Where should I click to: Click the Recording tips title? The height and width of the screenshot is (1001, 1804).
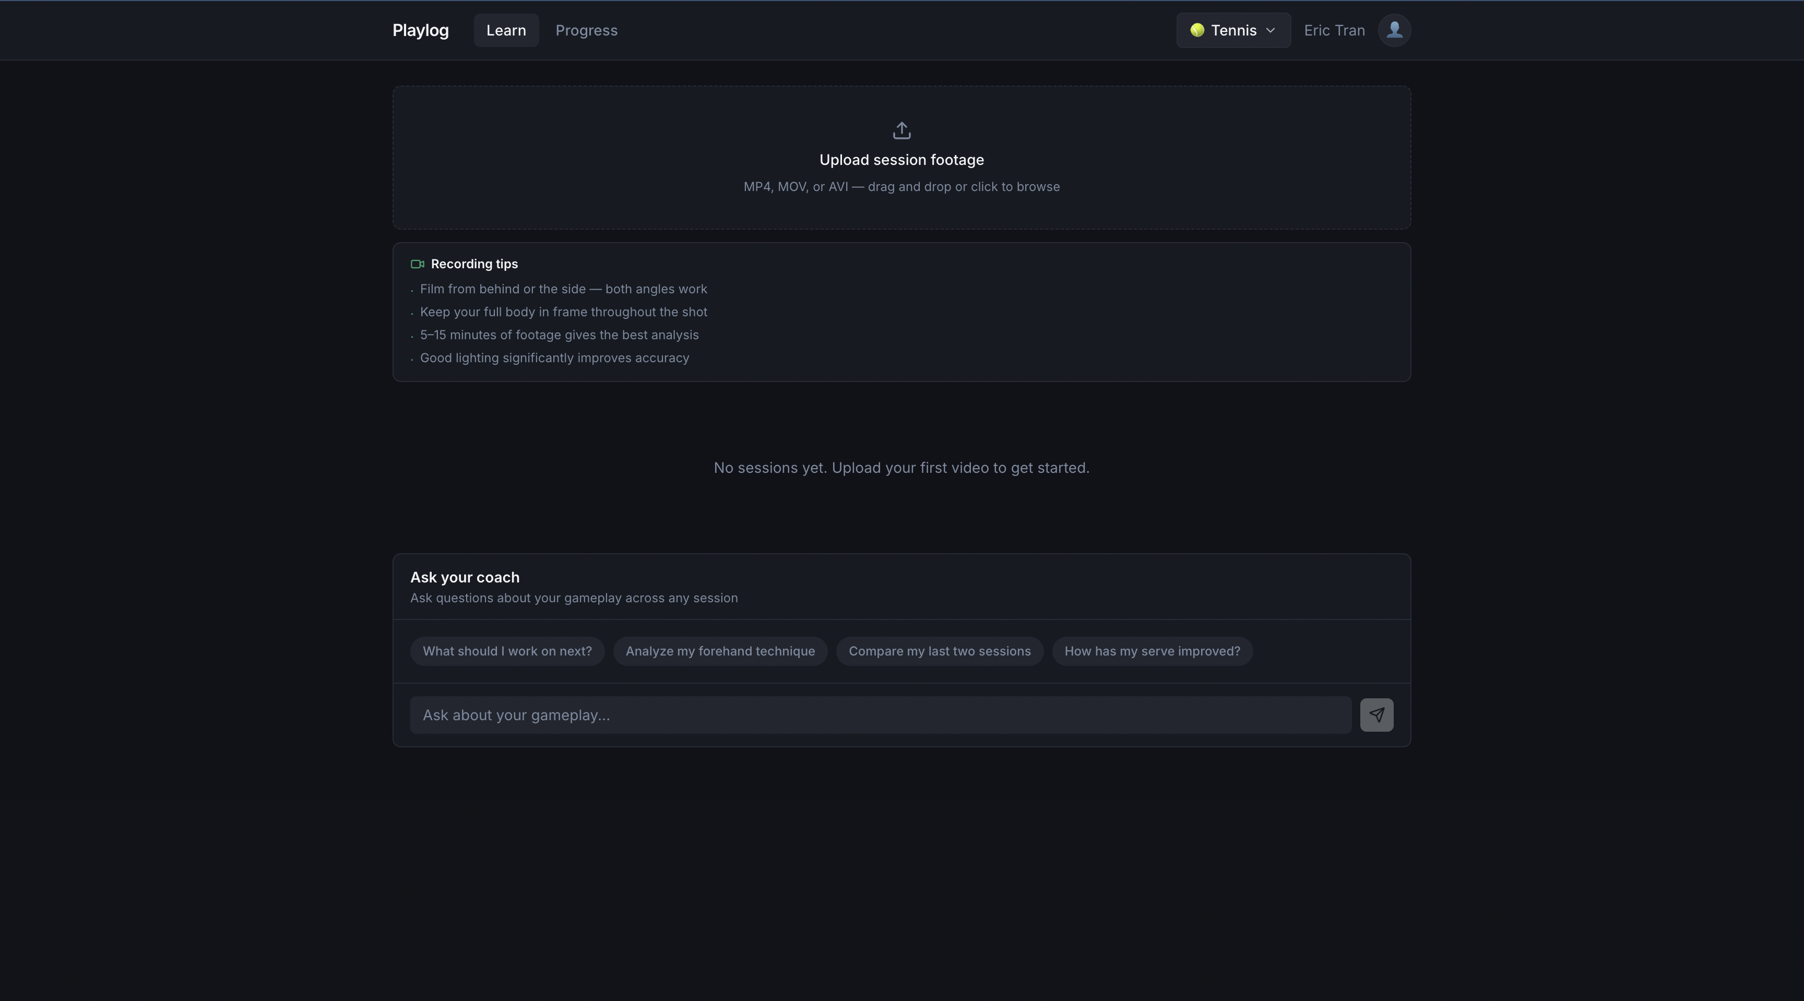pyautogui.click(x=474, y=264)
